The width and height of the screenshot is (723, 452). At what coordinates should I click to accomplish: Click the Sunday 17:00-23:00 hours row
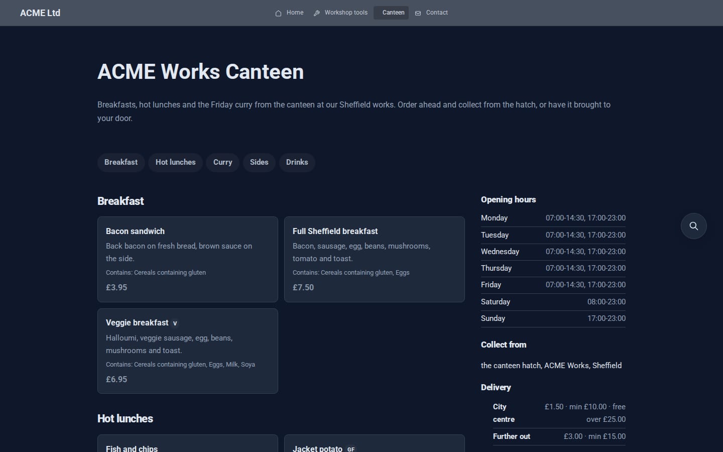coord(553,318)
